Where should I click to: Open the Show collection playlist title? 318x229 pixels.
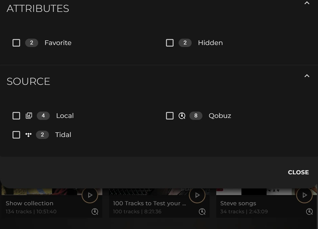(x=29, y=203)
